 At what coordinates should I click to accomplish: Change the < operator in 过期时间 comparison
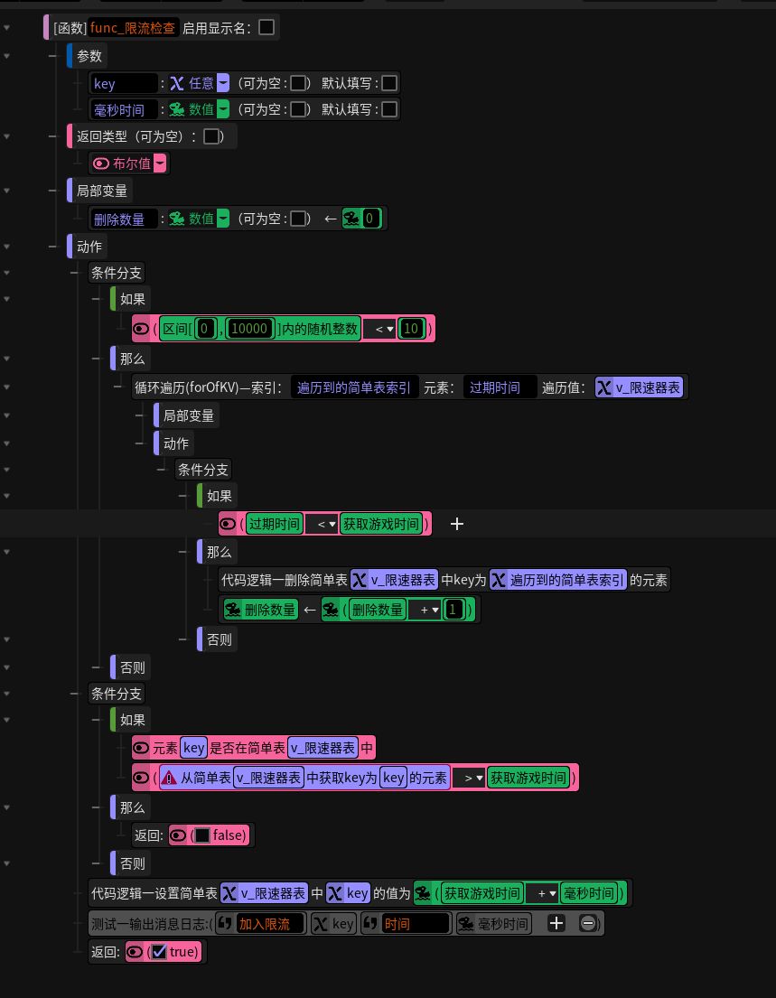(x=322, y=525)
